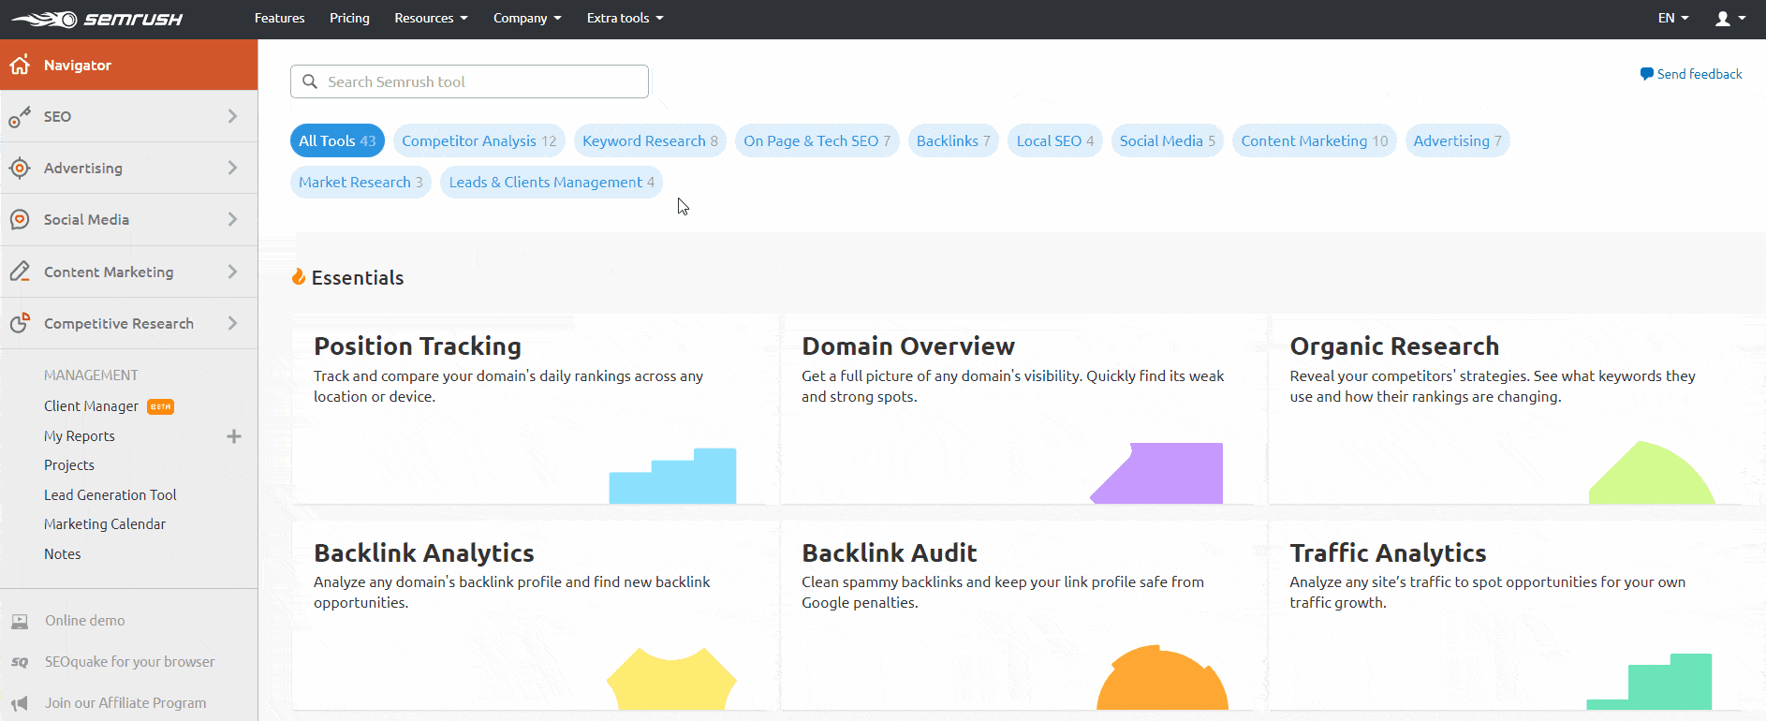
Task: Select the All Tools 43 filter
Action: [337, 140]
